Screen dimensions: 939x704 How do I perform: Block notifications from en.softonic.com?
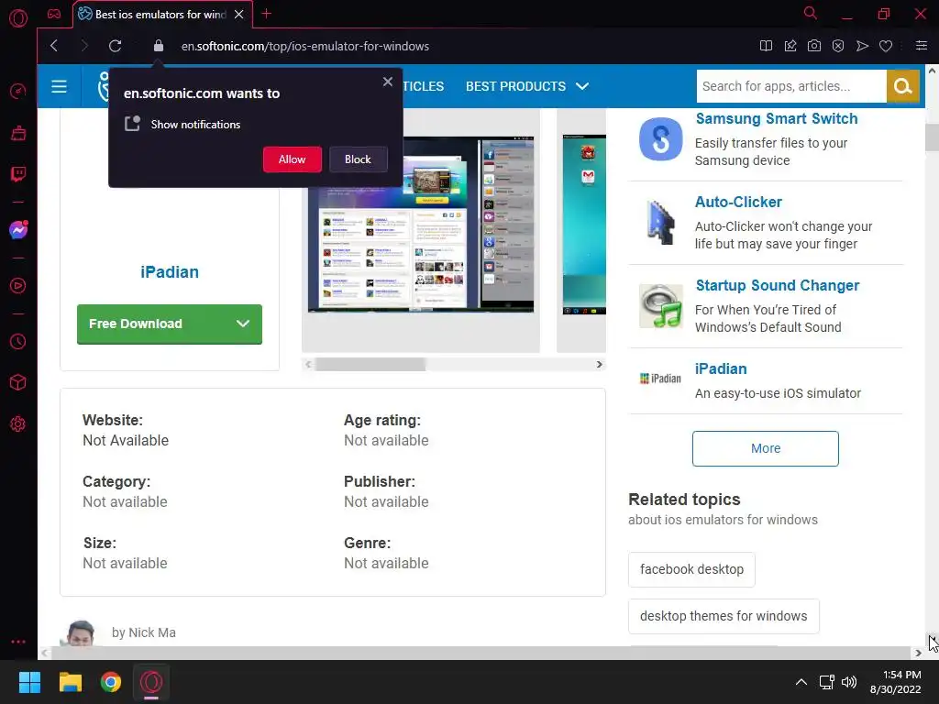click(358, 159)
